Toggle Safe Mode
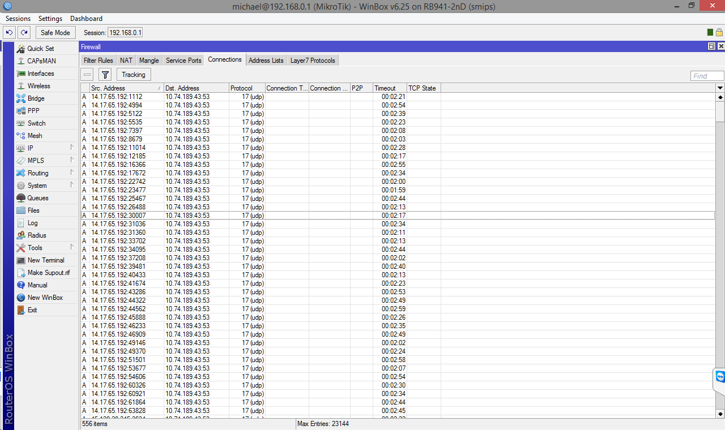The width and height of the screenshot is (725, 430). click(56, 33)
